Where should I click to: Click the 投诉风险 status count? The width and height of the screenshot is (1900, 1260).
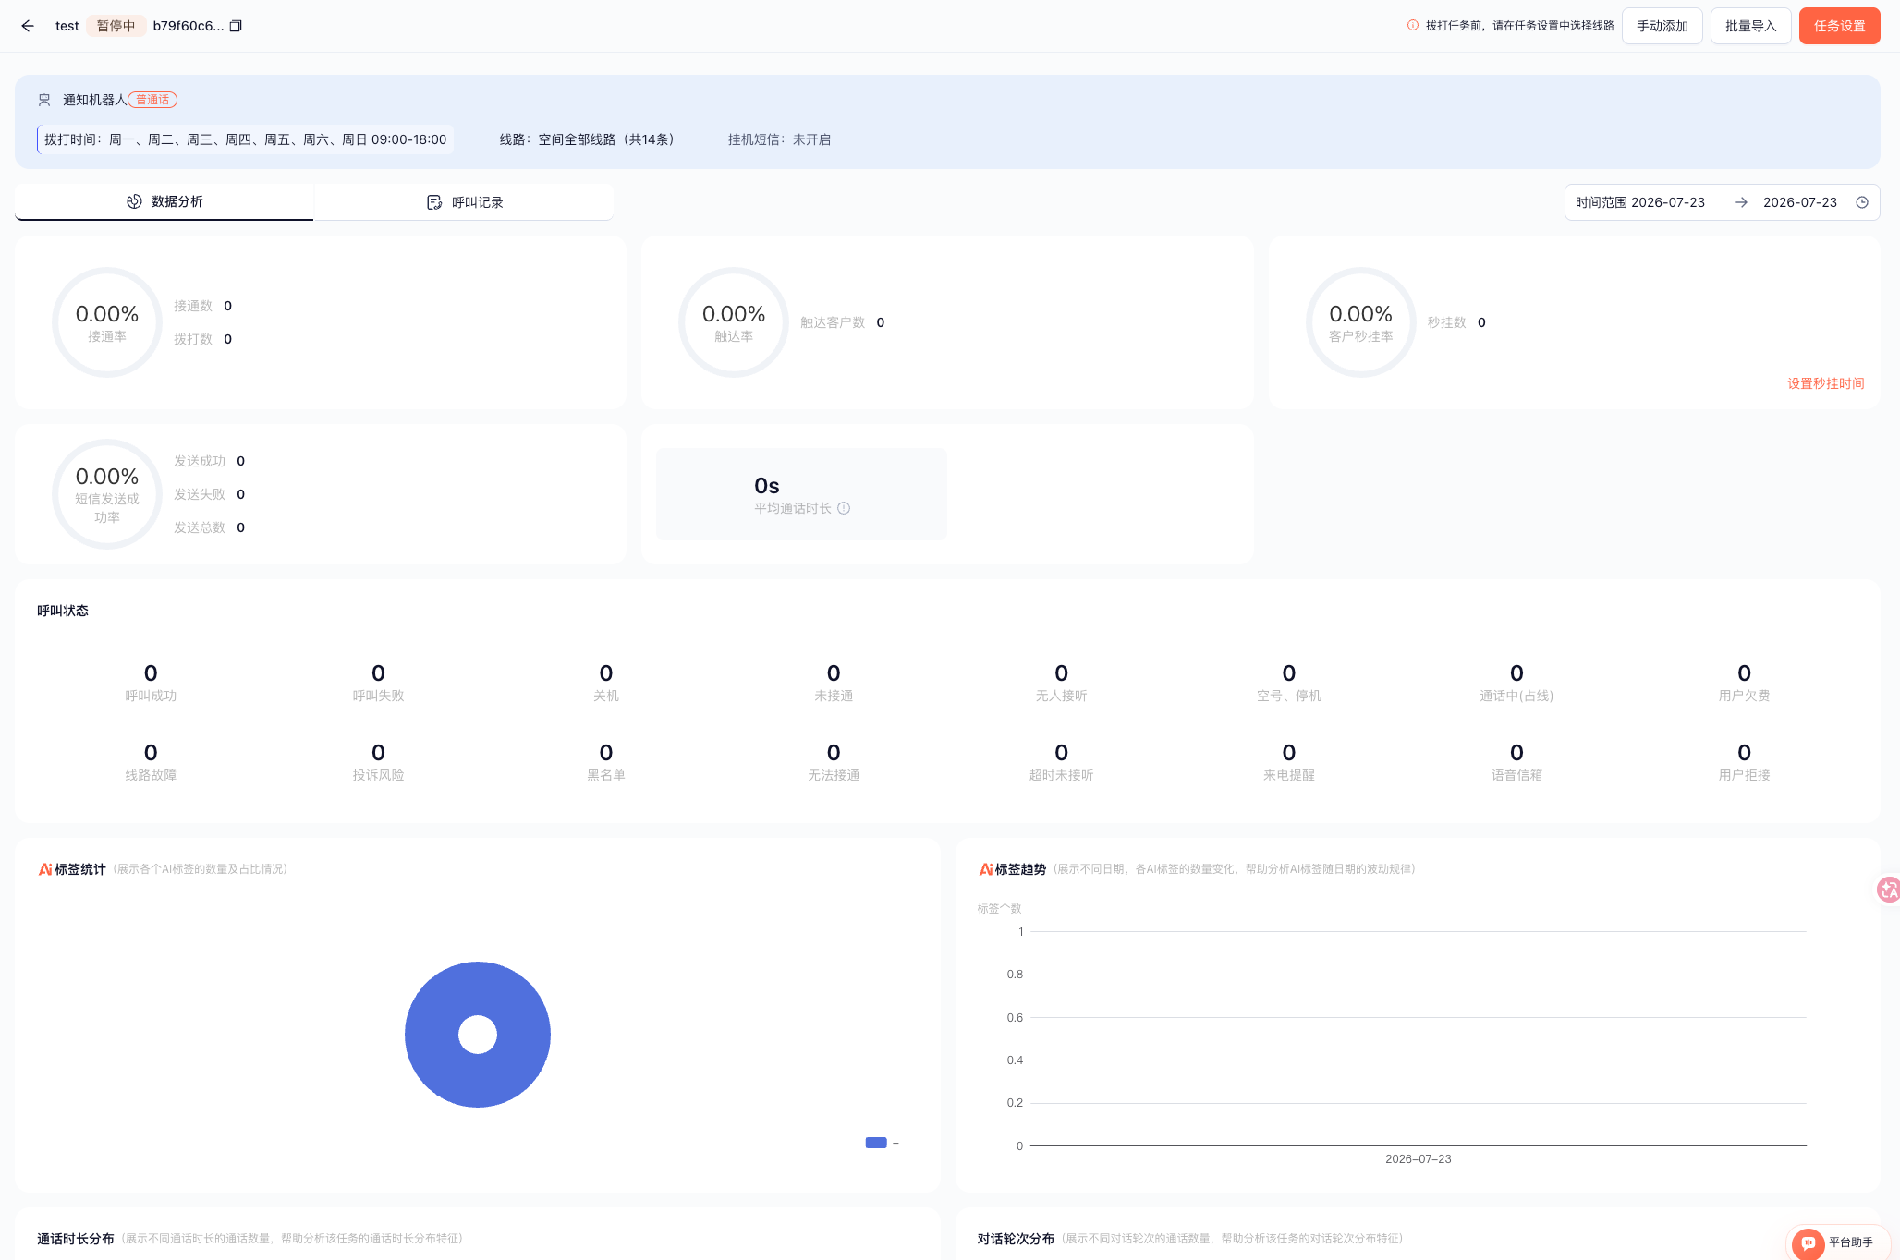pyautogui.click(x=378, y=753)
